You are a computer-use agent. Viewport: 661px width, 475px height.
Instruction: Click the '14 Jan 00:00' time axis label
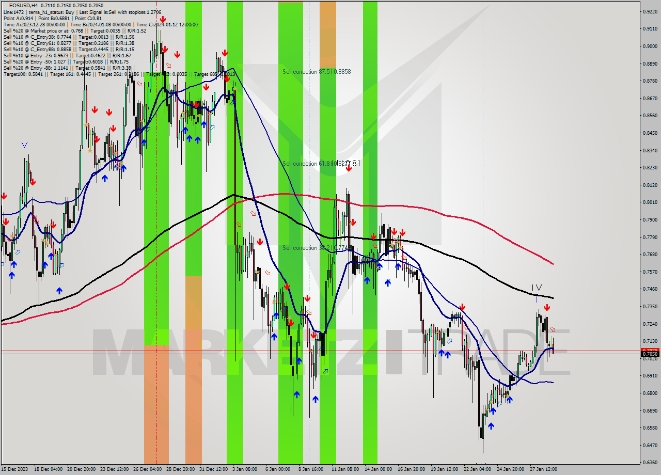379,469
